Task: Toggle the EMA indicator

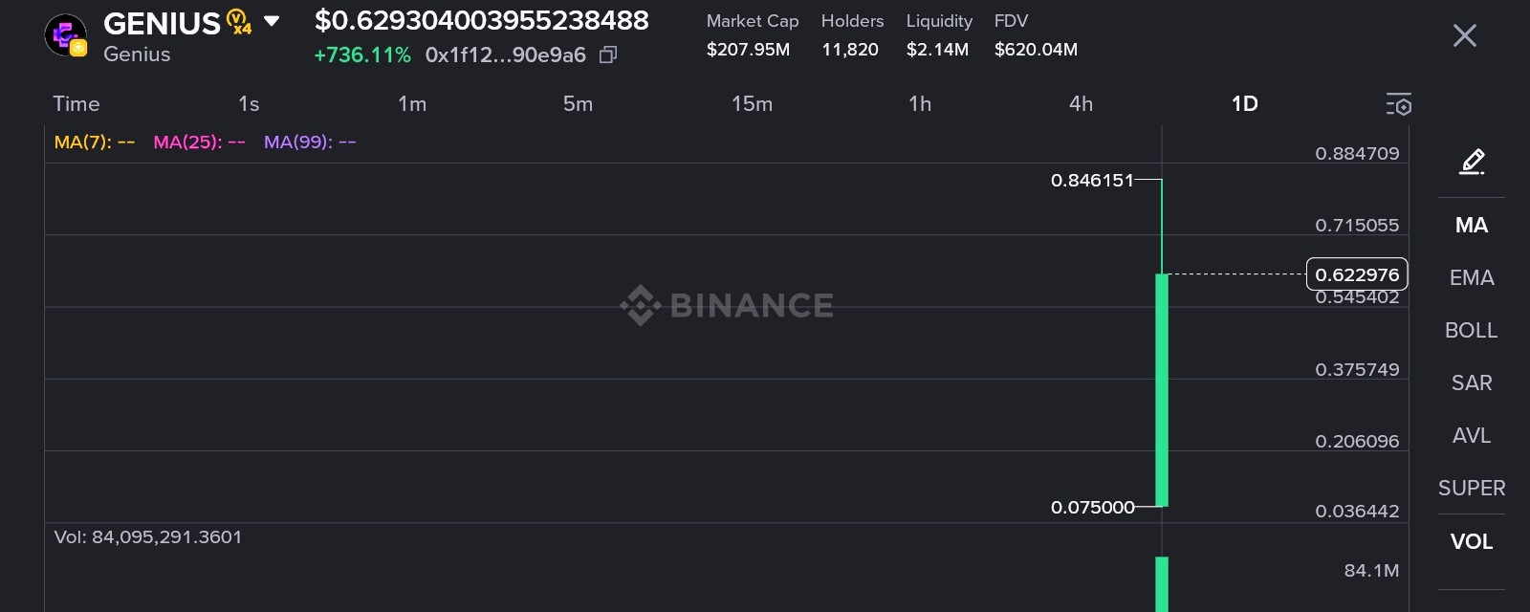Action: pyautogui.click(x=1471, y=277)
